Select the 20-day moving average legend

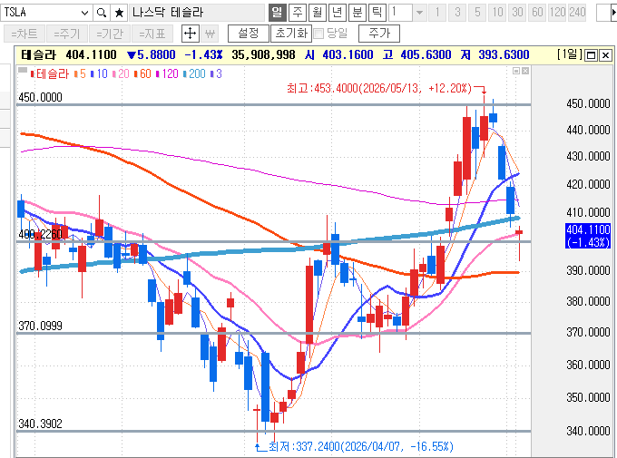tap(121, 73)
